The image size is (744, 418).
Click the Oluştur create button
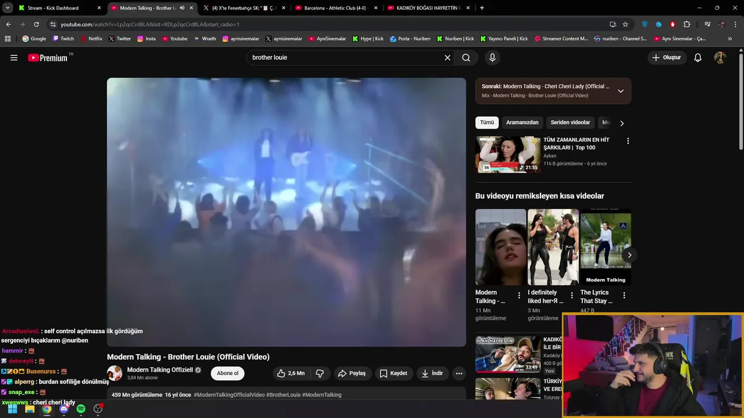(x=667, y=57)
